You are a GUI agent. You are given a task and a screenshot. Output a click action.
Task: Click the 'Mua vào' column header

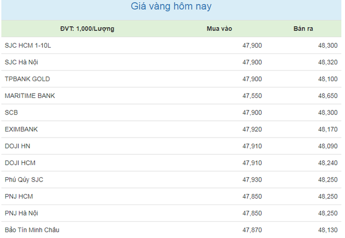220,29
